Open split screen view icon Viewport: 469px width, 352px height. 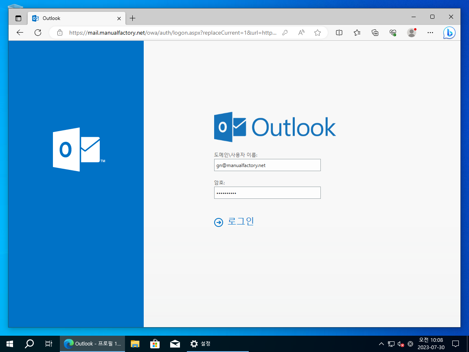pyautogui.click(x=339, y=33)
